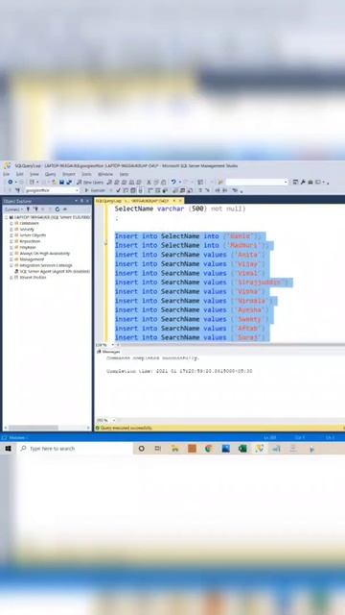345x615 pixels.
Task: Open the Windows Start menu
Action: pos(8,449)
